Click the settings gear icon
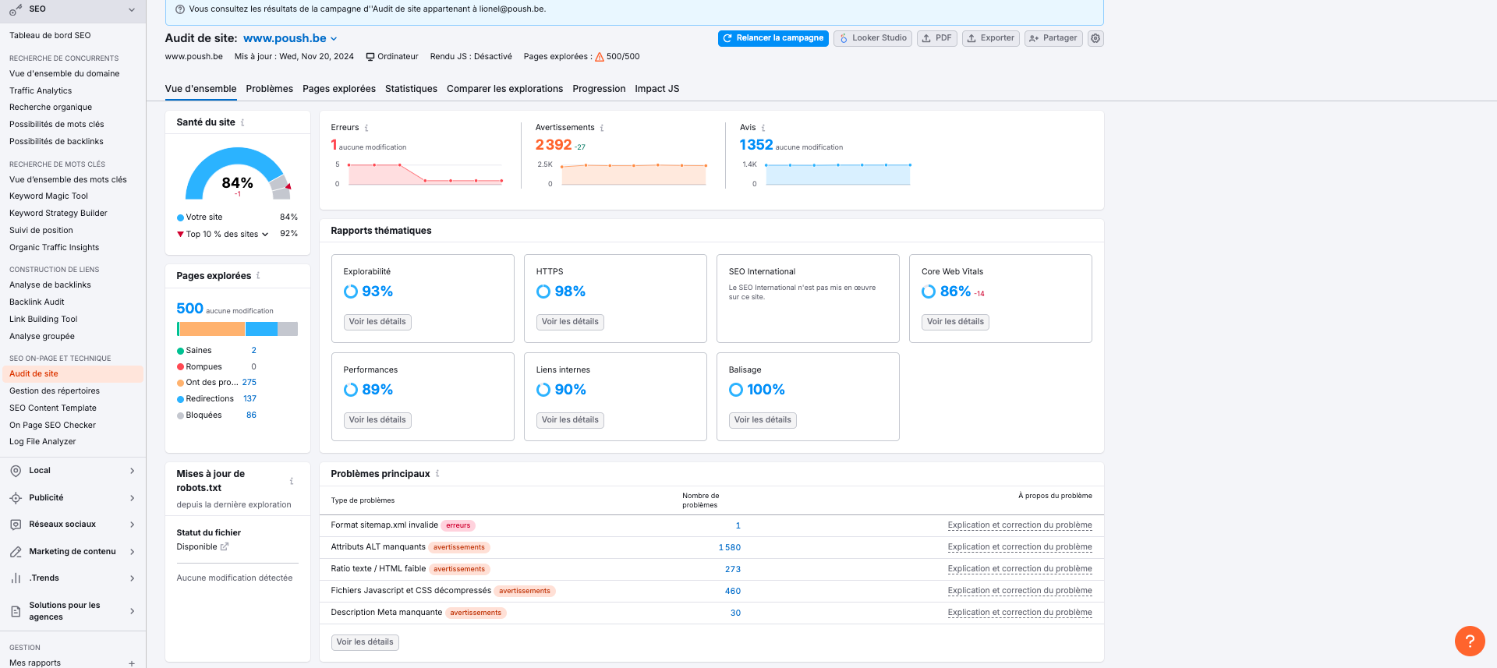 1095,38
